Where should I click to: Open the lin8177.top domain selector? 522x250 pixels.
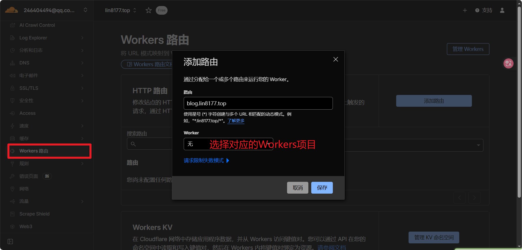121,10
